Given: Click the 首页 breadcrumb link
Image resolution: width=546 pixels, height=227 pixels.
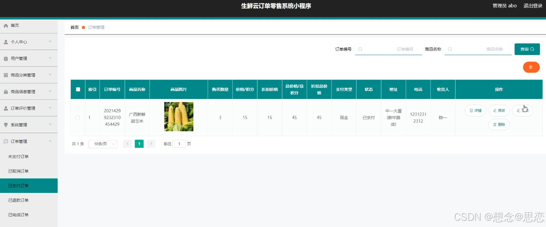Looking at the screenshot, I should [75, 28].
